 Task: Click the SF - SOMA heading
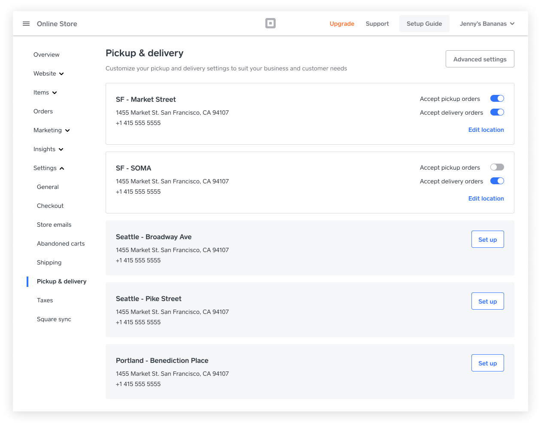pos(134,168)
